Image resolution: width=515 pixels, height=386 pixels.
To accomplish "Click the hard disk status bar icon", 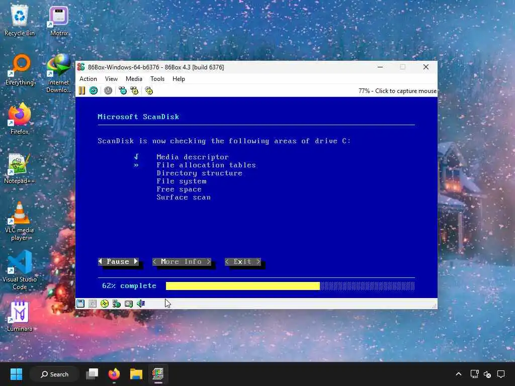I will tap(129, 304).
